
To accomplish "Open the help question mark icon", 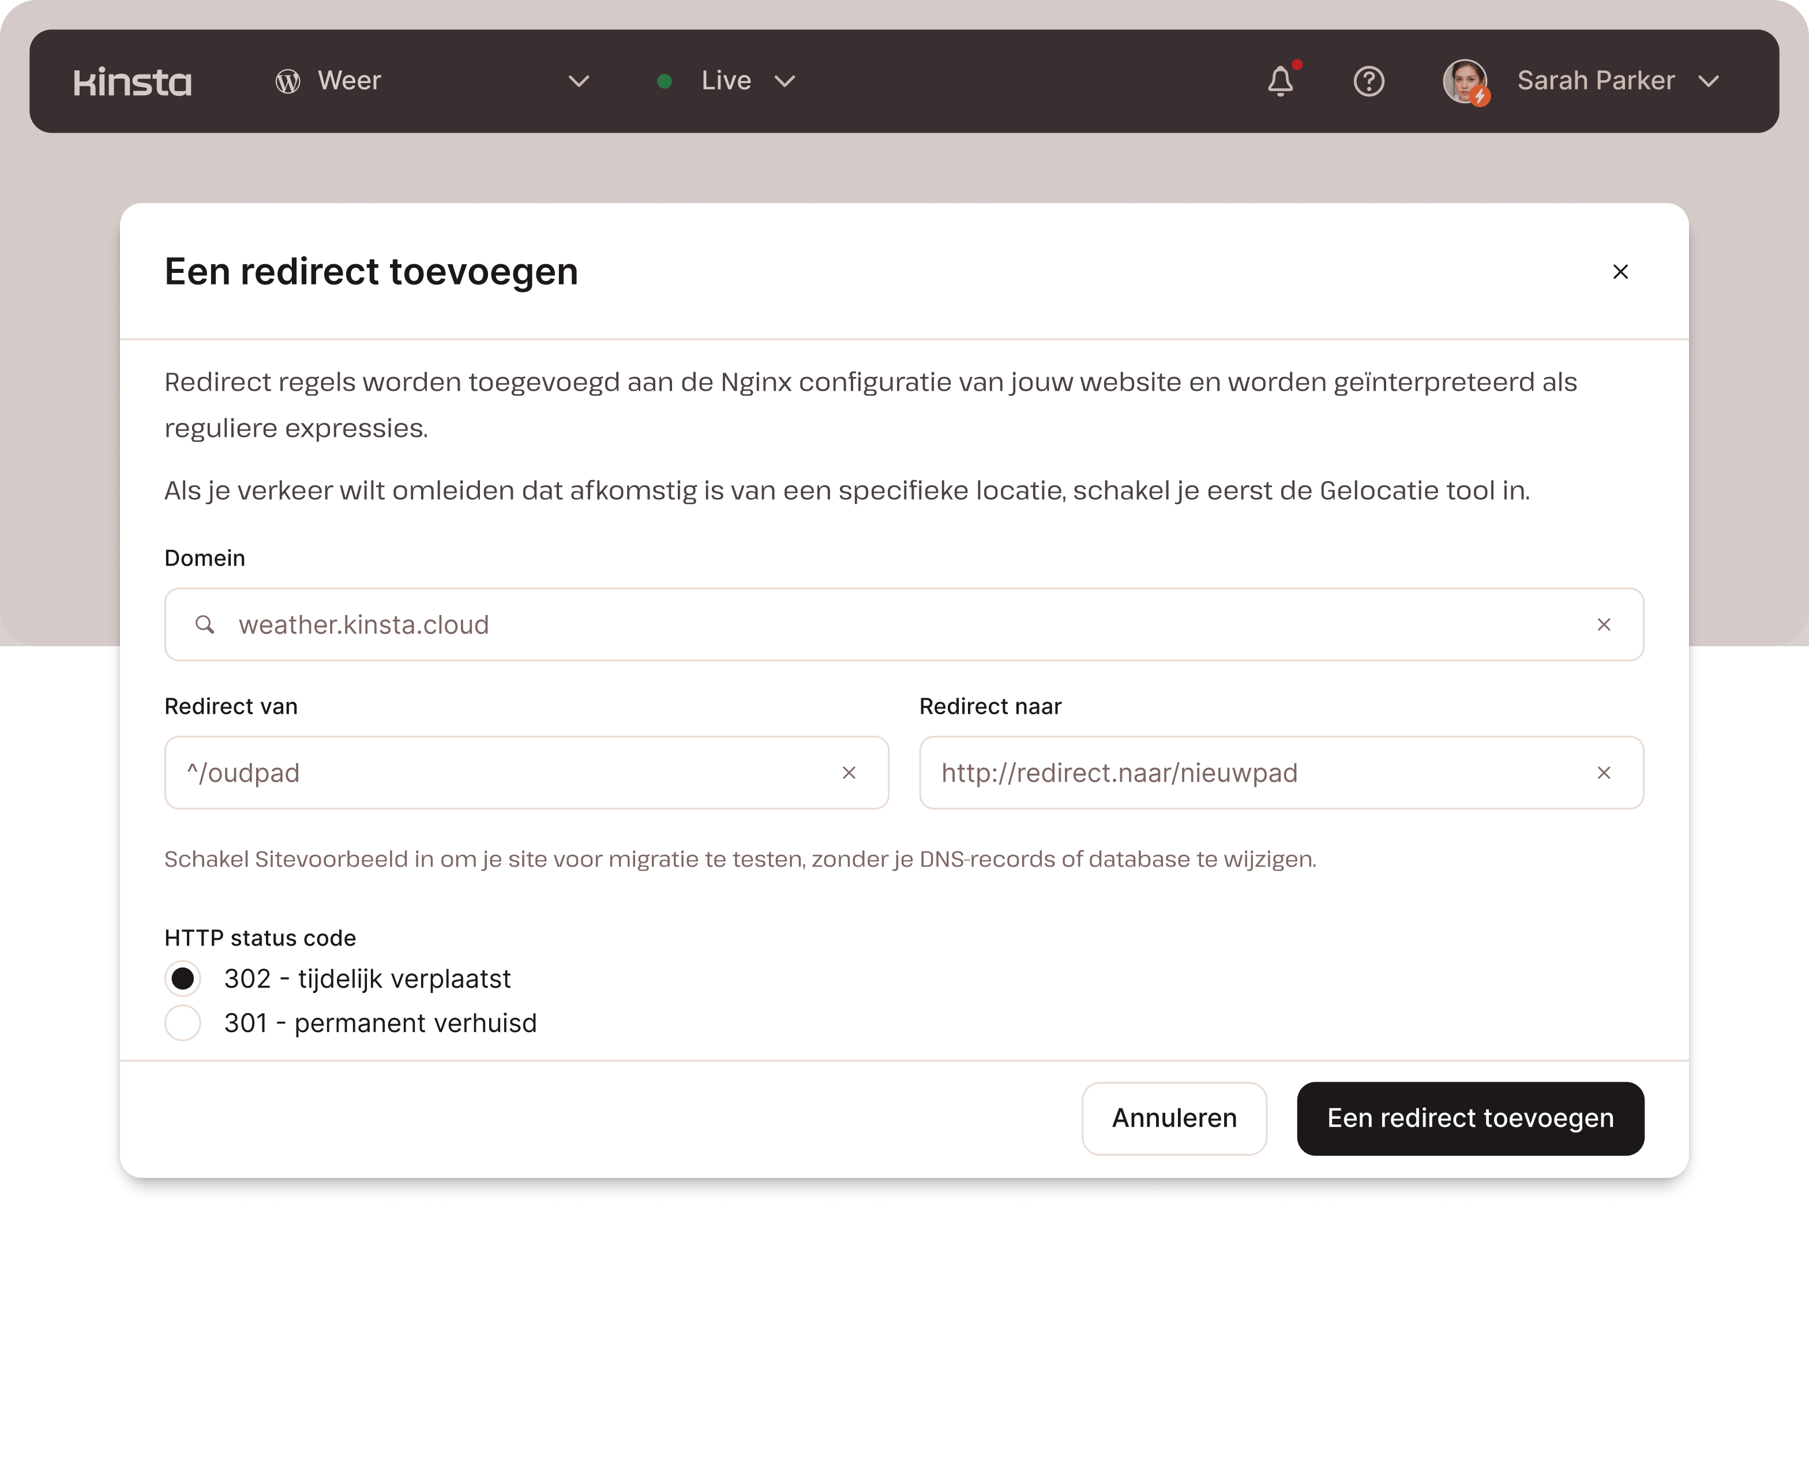I will 1368,82.
